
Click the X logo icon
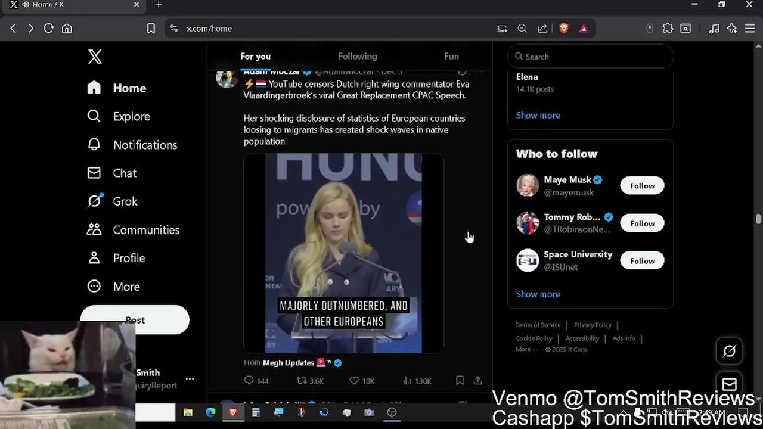[95, 57]
